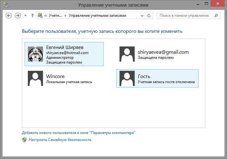Open the recent locations dropdown chevron
This screenshot has height=159, width=227.
[x=26, y=15]
